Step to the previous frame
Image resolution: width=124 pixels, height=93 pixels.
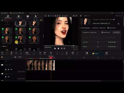[62, 48]
